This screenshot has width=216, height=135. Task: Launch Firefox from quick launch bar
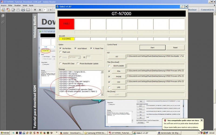tap(45, 133)
